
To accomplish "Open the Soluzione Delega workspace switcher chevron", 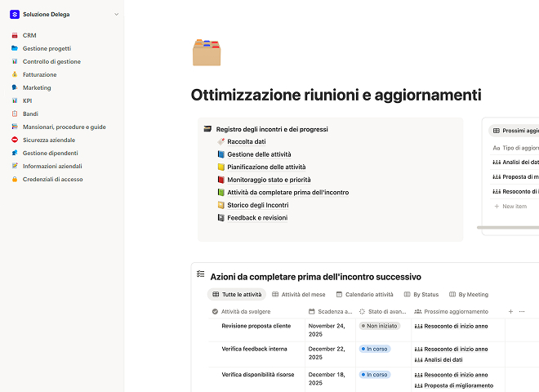I will (x=117, y=15).
